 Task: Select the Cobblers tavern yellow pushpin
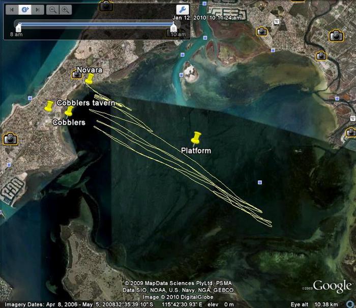click(49, 105)
